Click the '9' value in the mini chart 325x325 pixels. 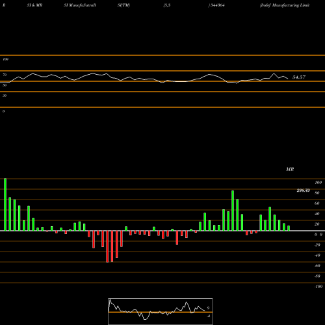(208, 308)
